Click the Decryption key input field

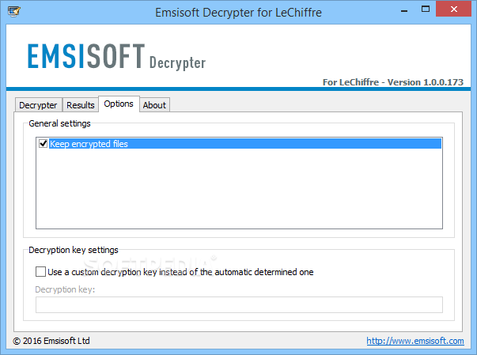pos(239,305)
